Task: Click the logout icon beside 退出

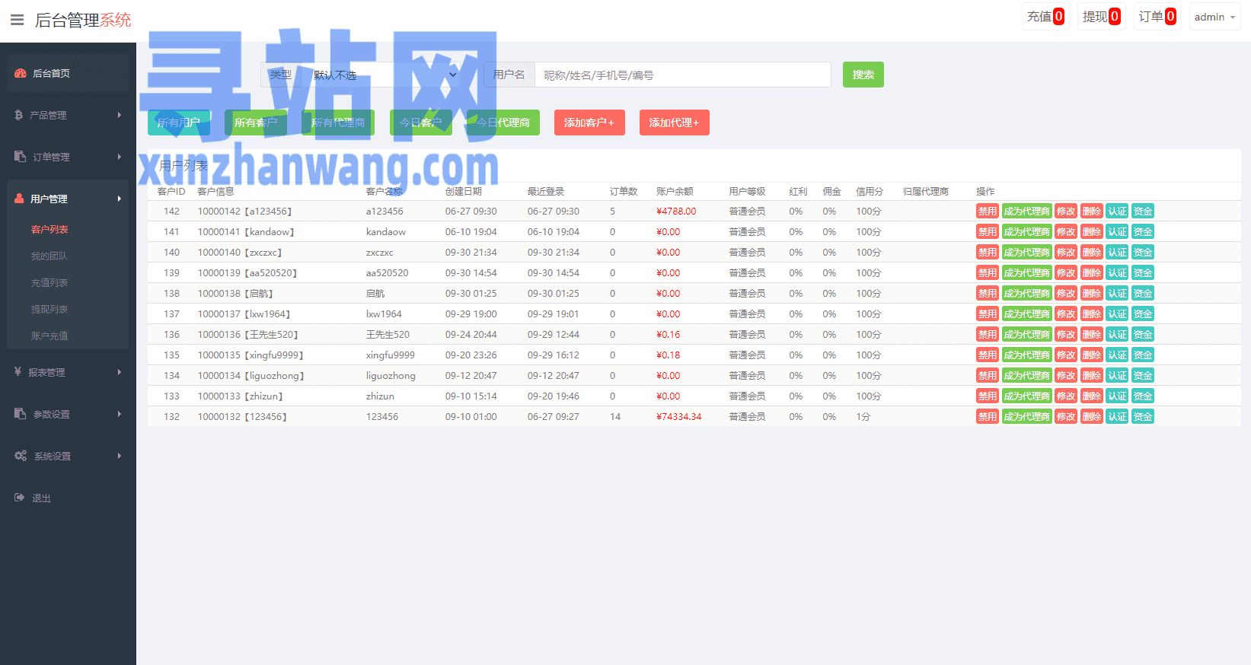Action: pos(20,498)
